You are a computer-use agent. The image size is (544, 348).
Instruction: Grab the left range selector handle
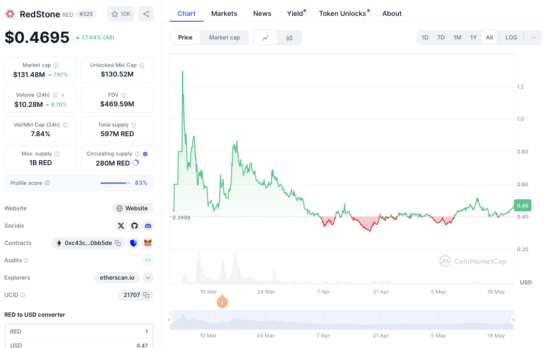[x=169, y=320]
